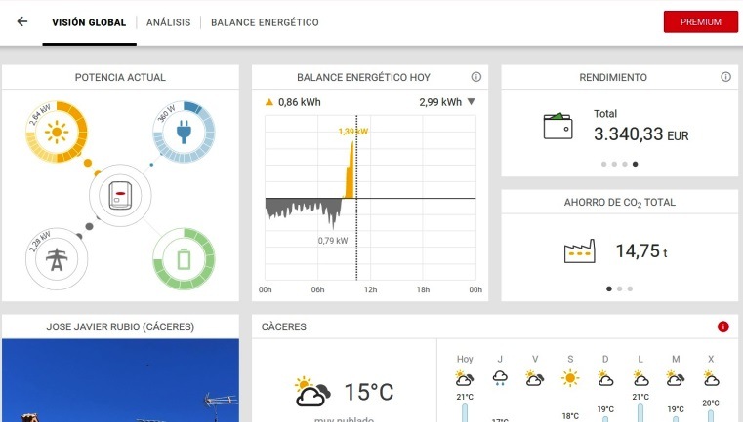
Task: Open the Jose Javier Rubio site photo
Action: point(120,380)
